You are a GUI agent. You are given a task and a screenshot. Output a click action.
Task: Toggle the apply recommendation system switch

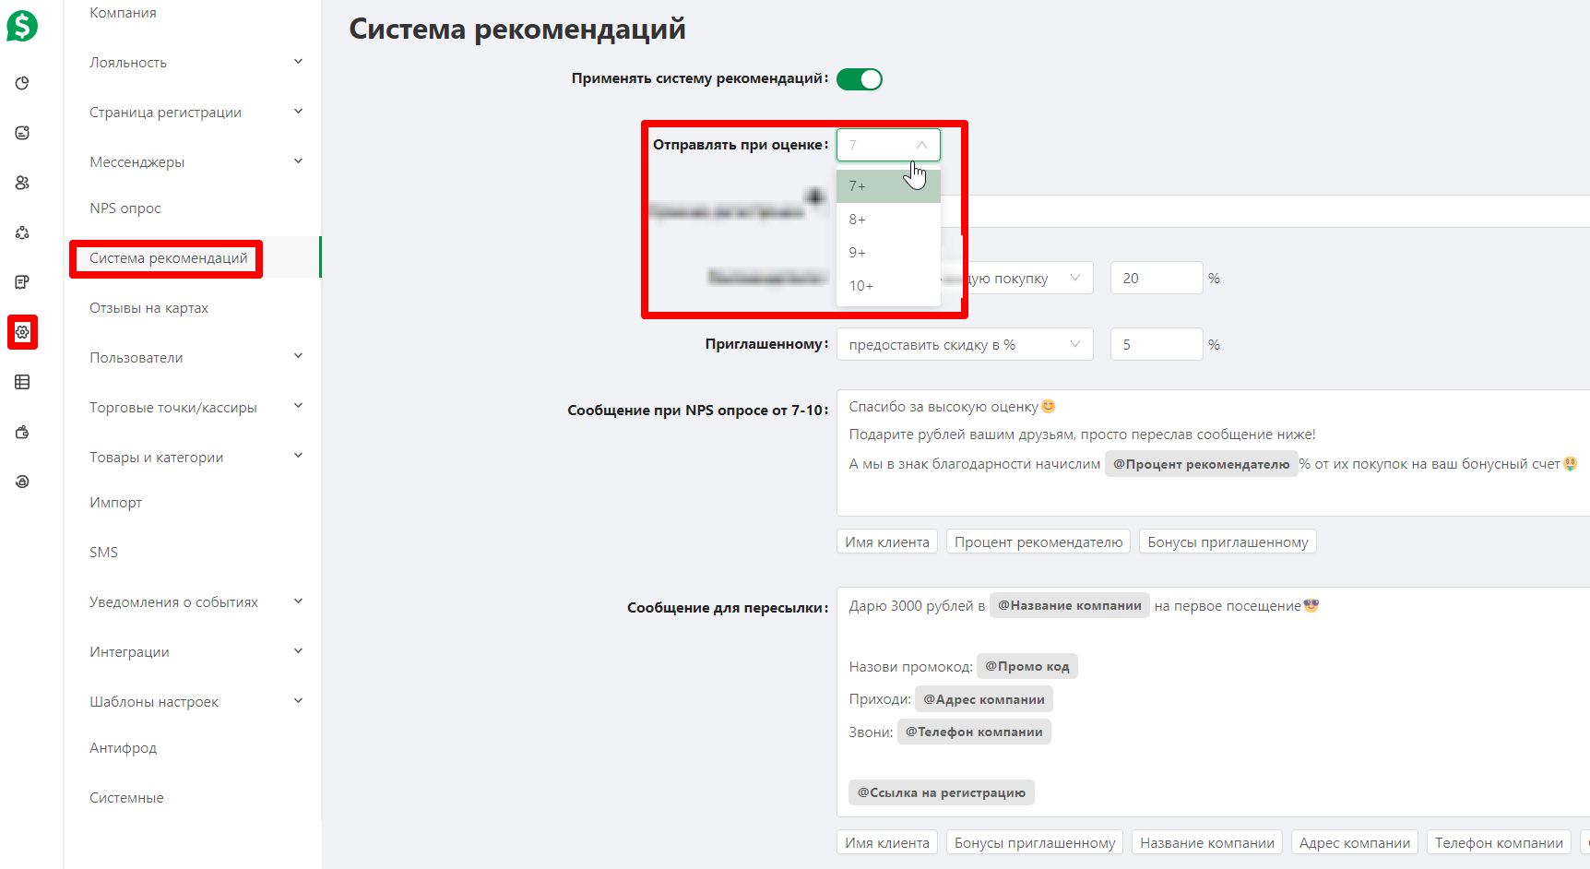click(860, 79)
